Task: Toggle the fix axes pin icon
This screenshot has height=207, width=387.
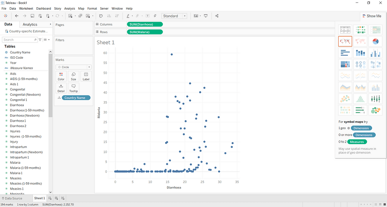Action: 155,16
